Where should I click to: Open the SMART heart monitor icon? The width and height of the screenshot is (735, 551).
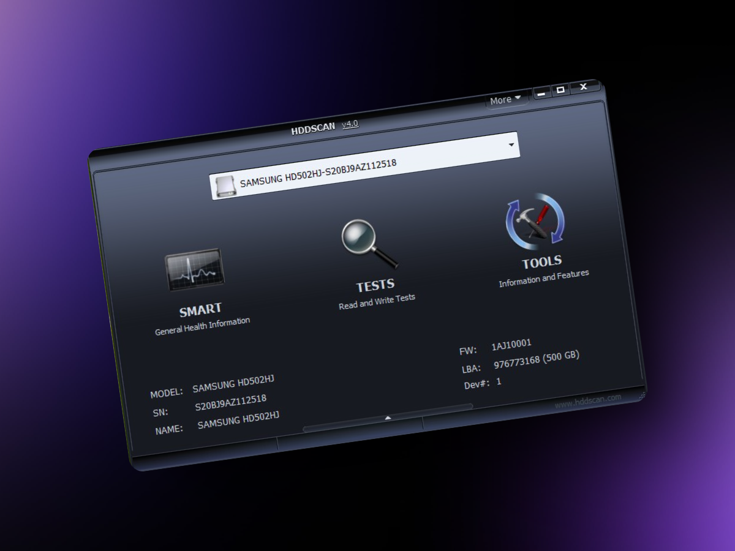tap(194, 270)
